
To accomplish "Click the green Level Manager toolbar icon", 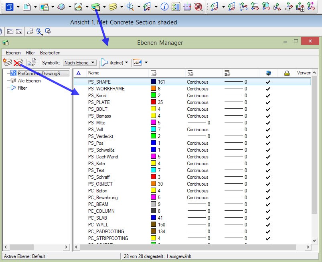I will coord(96,7).
